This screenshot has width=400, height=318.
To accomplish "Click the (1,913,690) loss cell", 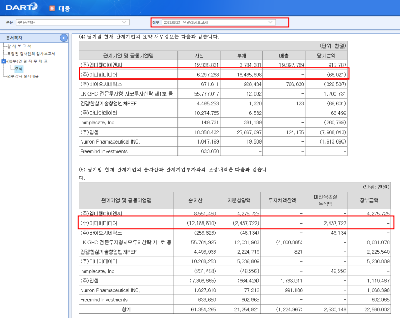I will click(x=333, y=141).
